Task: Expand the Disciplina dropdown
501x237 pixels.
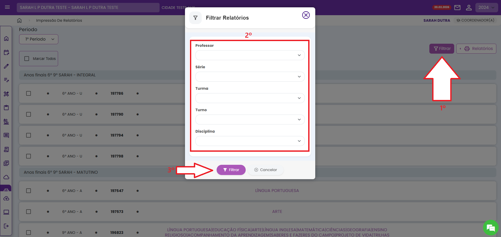Action: point(250,141)
